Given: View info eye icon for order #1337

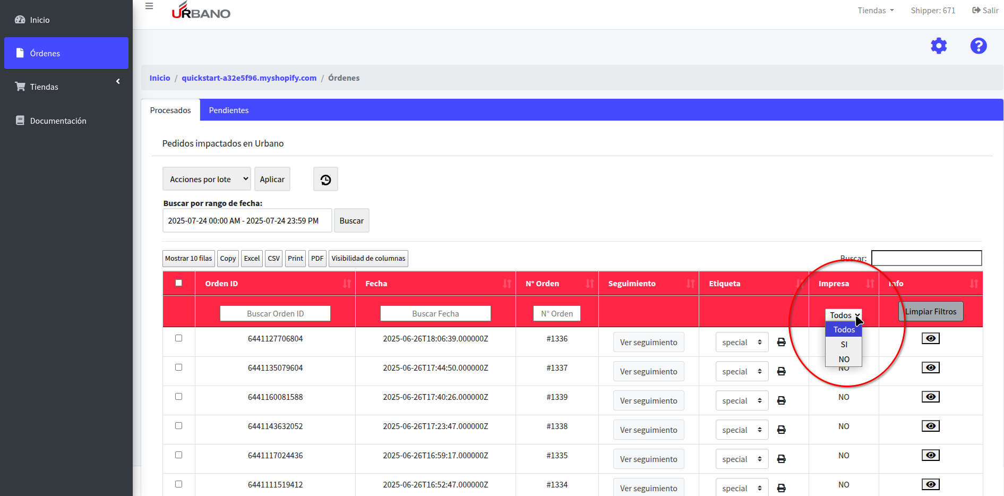Looking at the screenshot, I should [930, 367].
